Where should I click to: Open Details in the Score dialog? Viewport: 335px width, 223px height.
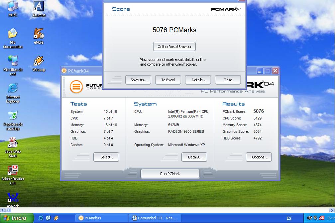(x=198, y=80)
